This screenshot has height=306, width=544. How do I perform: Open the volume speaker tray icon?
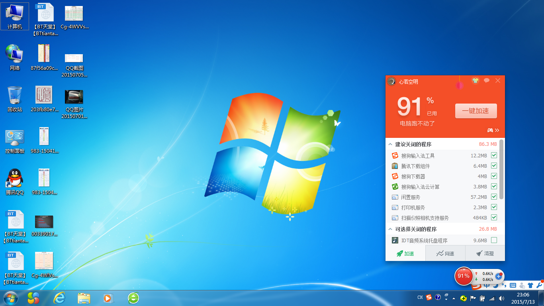(x=501, y=298)
